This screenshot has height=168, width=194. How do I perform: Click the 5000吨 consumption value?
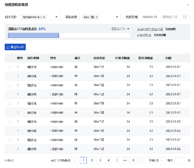click(171, 29)
